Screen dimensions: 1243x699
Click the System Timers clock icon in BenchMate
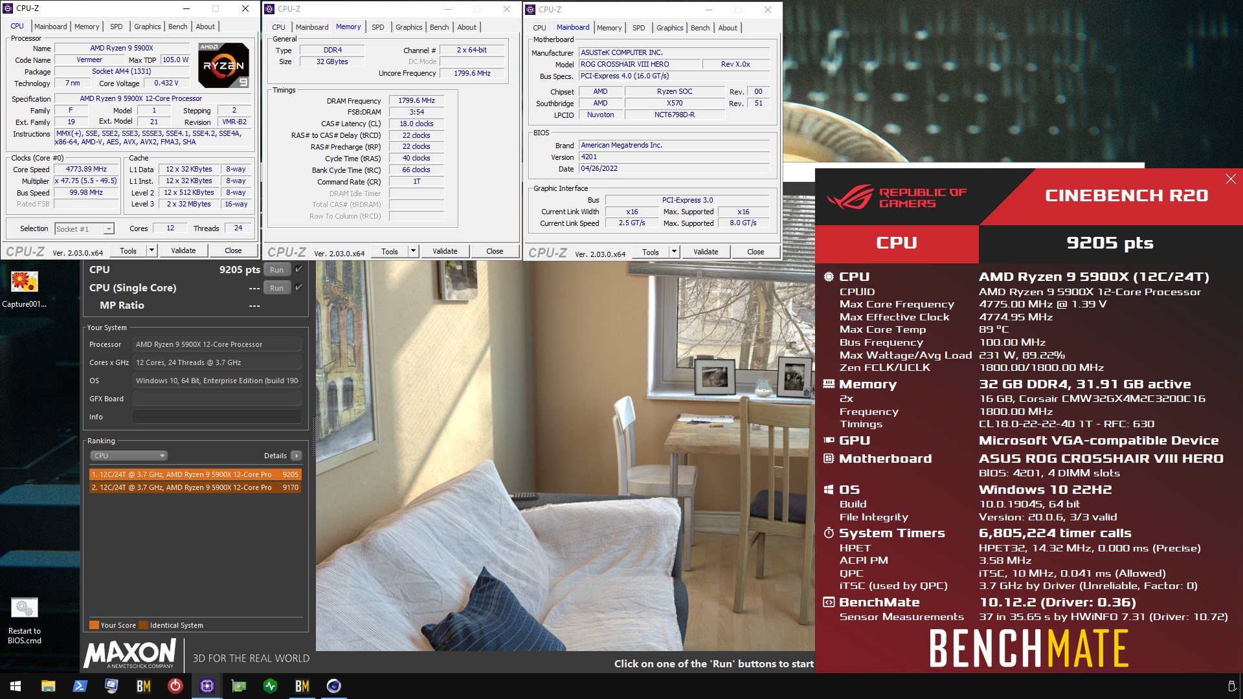click(829, 533)
